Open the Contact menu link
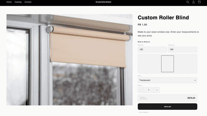This screenshot has width=207, height=116. click(28, 2)
